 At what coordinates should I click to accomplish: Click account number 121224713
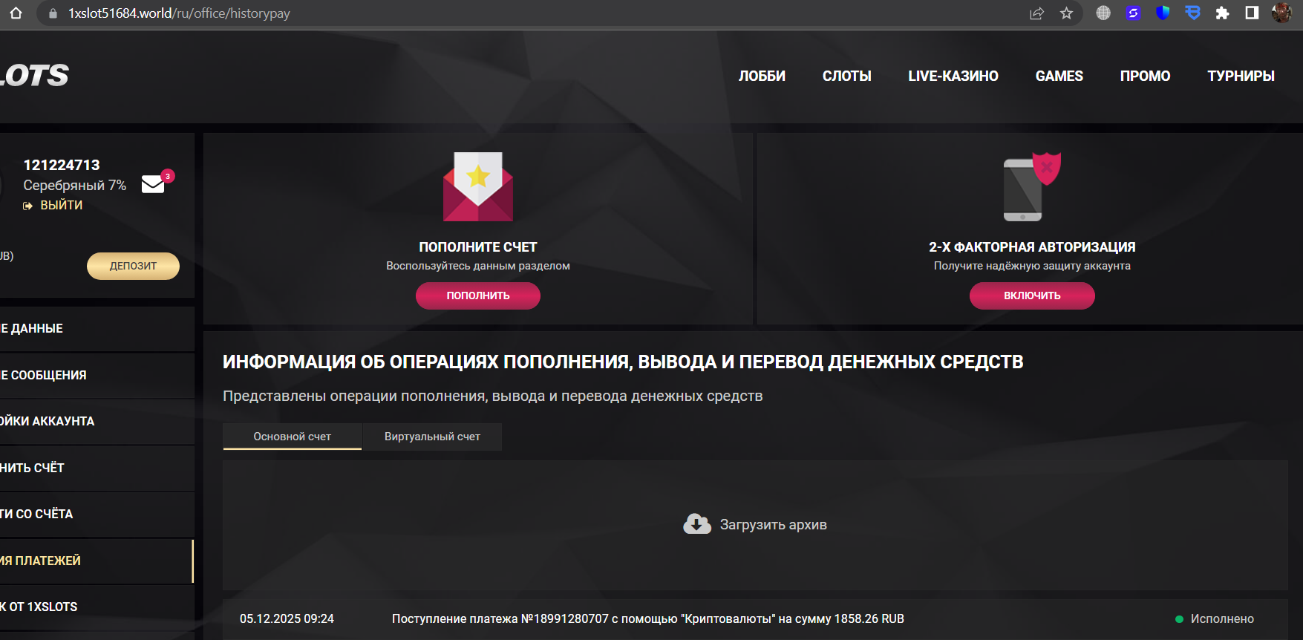coord(62,165)
